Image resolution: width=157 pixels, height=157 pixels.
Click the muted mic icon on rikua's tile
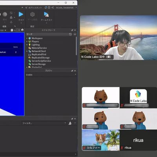click(x=122, y=148)
